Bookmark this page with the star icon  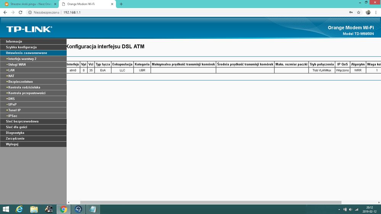pyautogui.click(x=358, y=12)
